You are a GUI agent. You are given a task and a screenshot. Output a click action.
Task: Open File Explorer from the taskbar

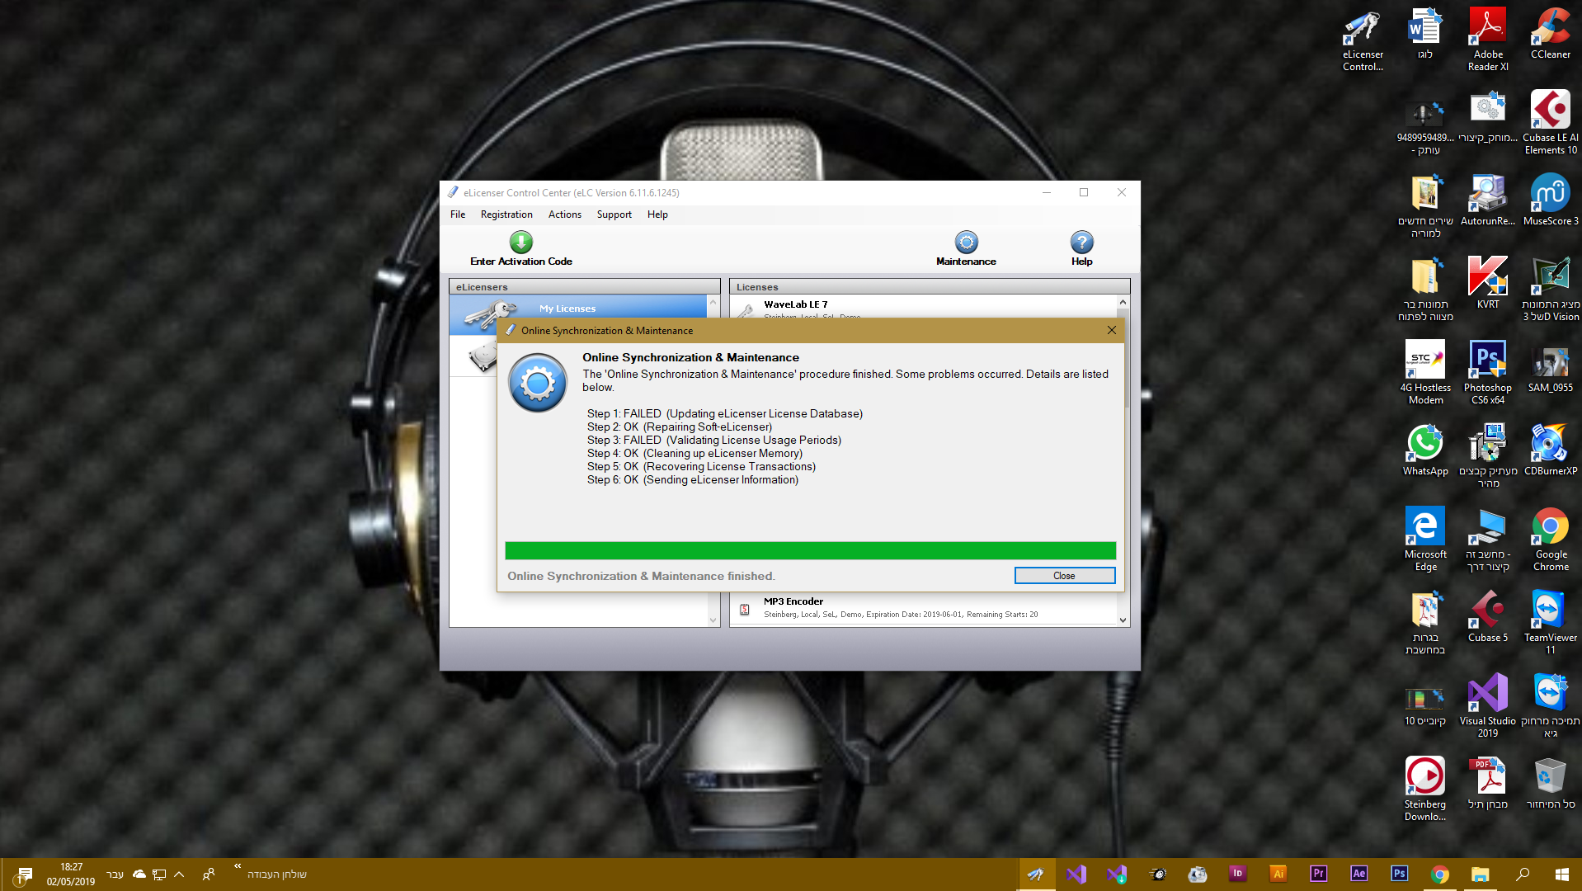click(x=1481, y=874)
